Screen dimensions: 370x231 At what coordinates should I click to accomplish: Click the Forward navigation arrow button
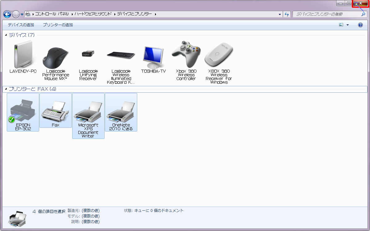click(x=16, y=14)
